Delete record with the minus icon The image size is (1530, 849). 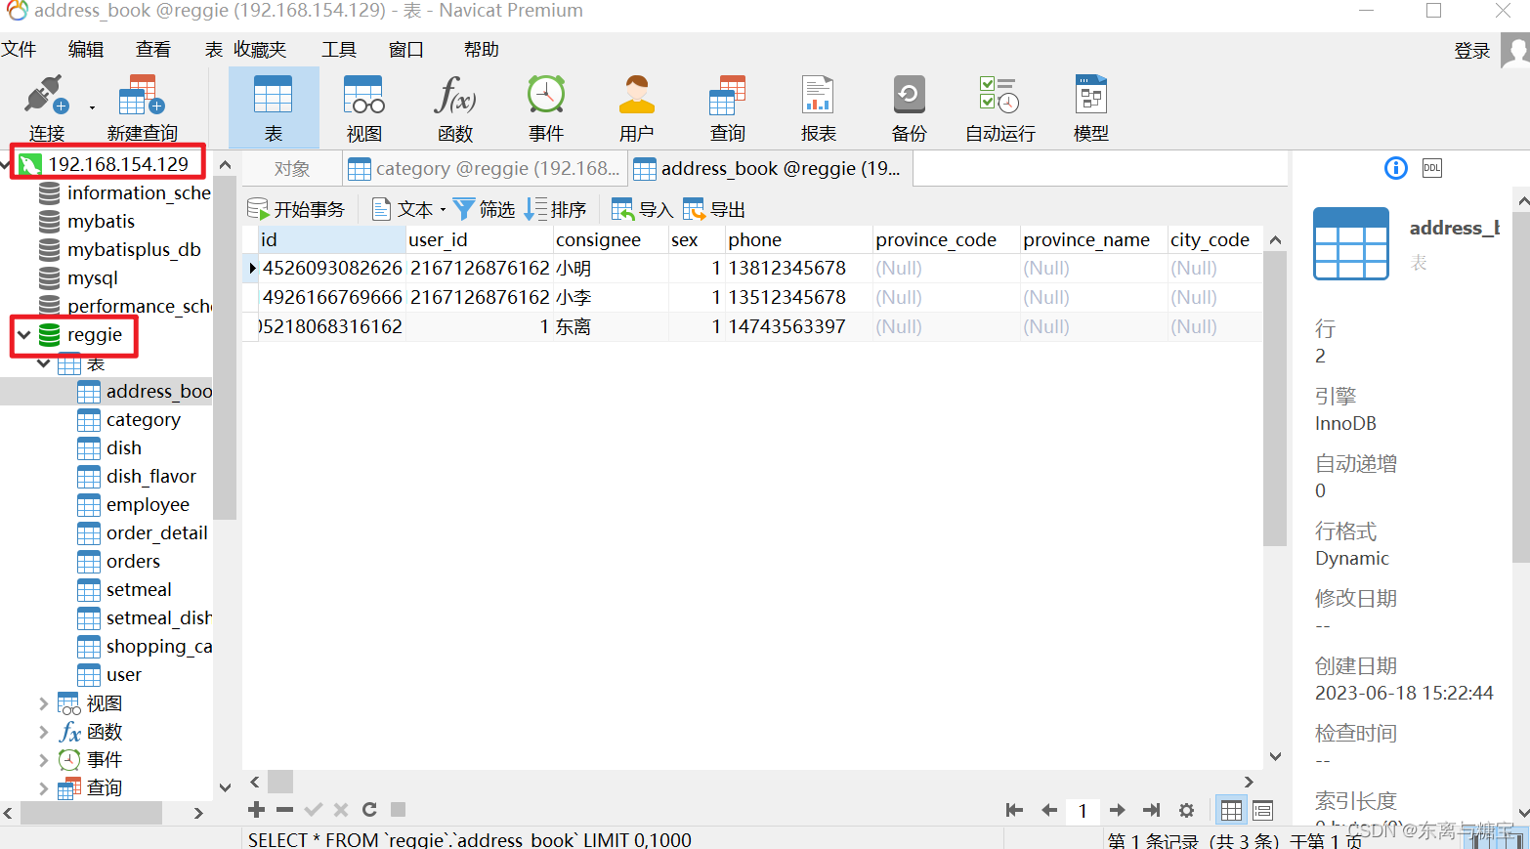[284, 809]
